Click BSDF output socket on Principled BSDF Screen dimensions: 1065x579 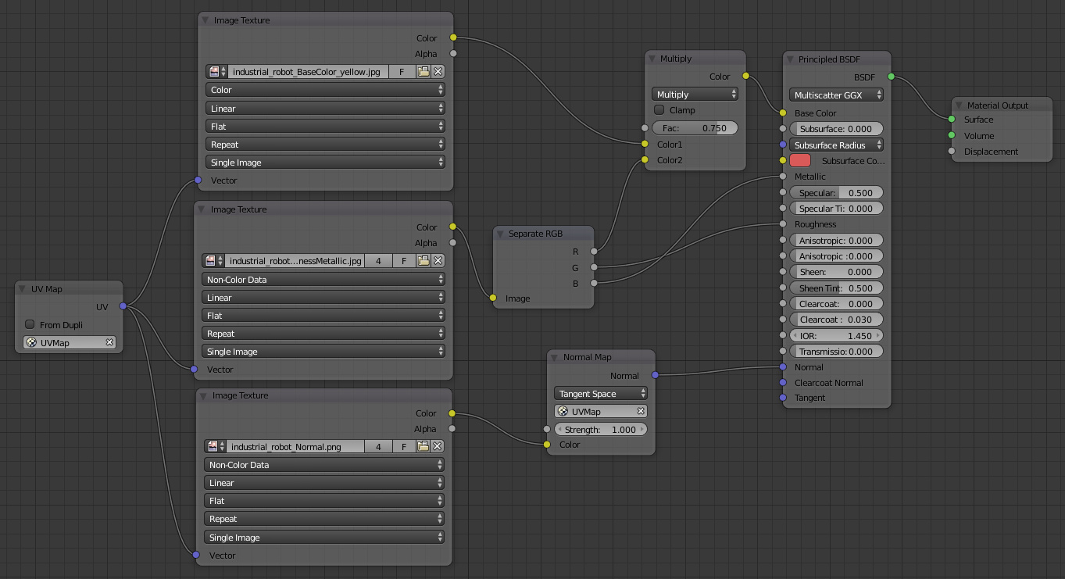[x=891, y=77]
